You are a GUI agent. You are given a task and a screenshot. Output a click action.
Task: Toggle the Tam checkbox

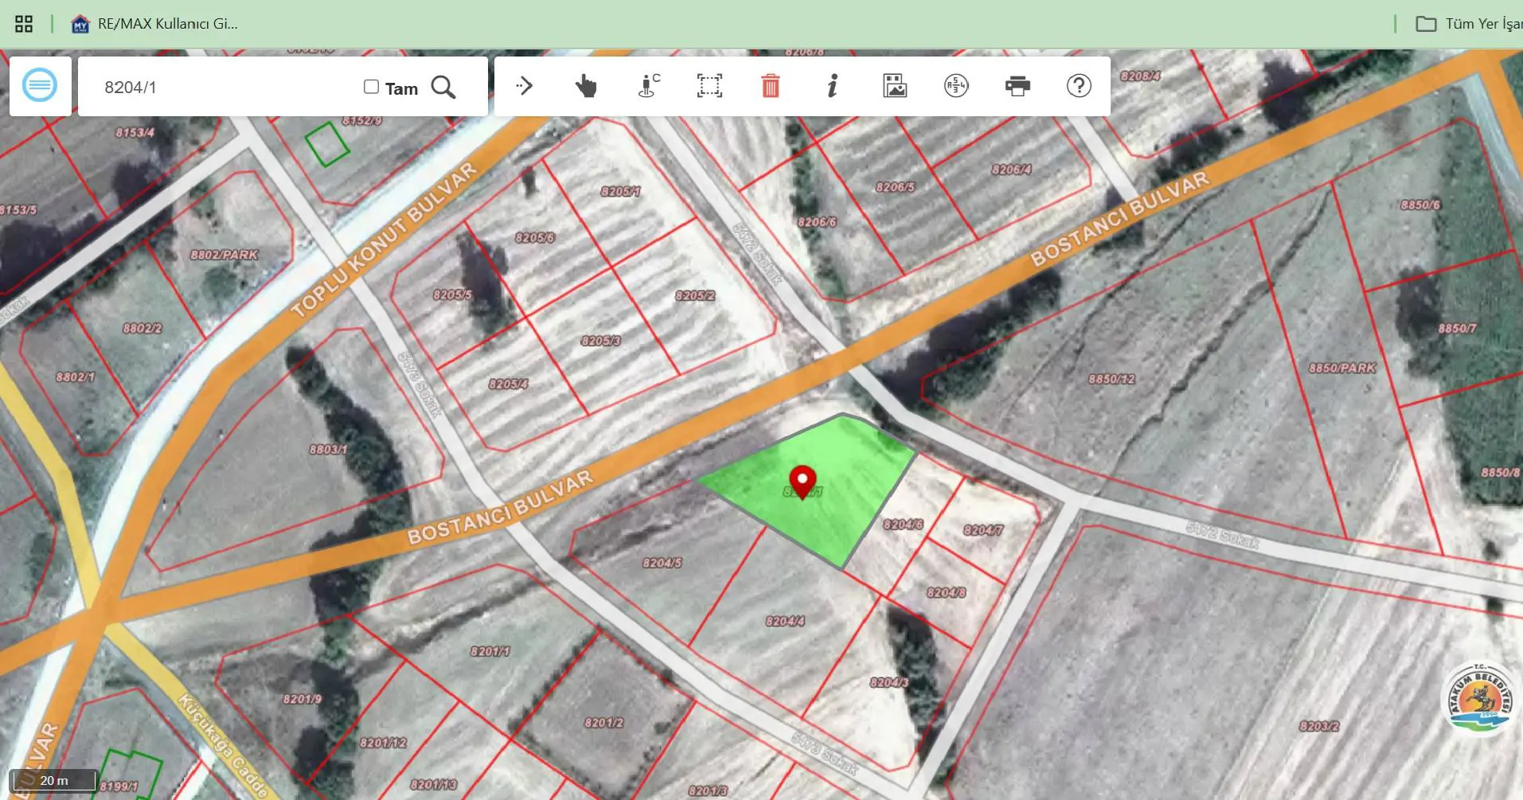click(x=371, y=87)
